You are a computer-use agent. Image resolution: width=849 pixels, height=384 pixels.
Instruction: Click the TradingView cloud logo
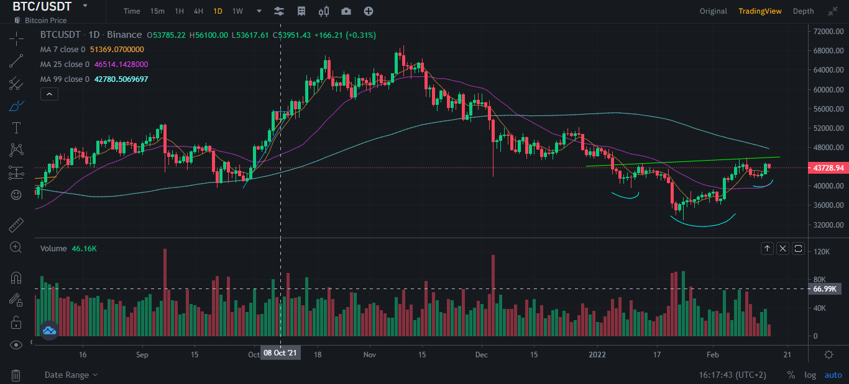coord(49,331)
